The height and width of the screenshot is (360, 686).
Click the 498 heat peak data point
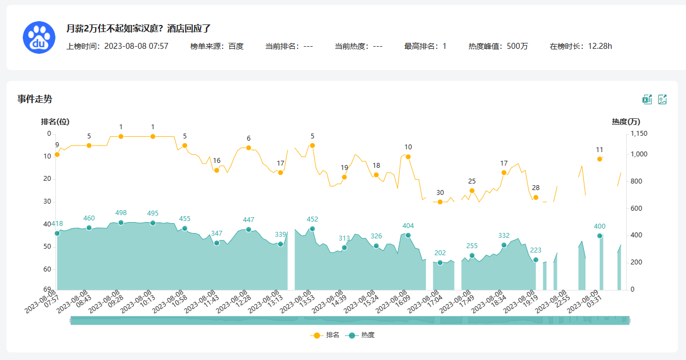tap(121, 223)
